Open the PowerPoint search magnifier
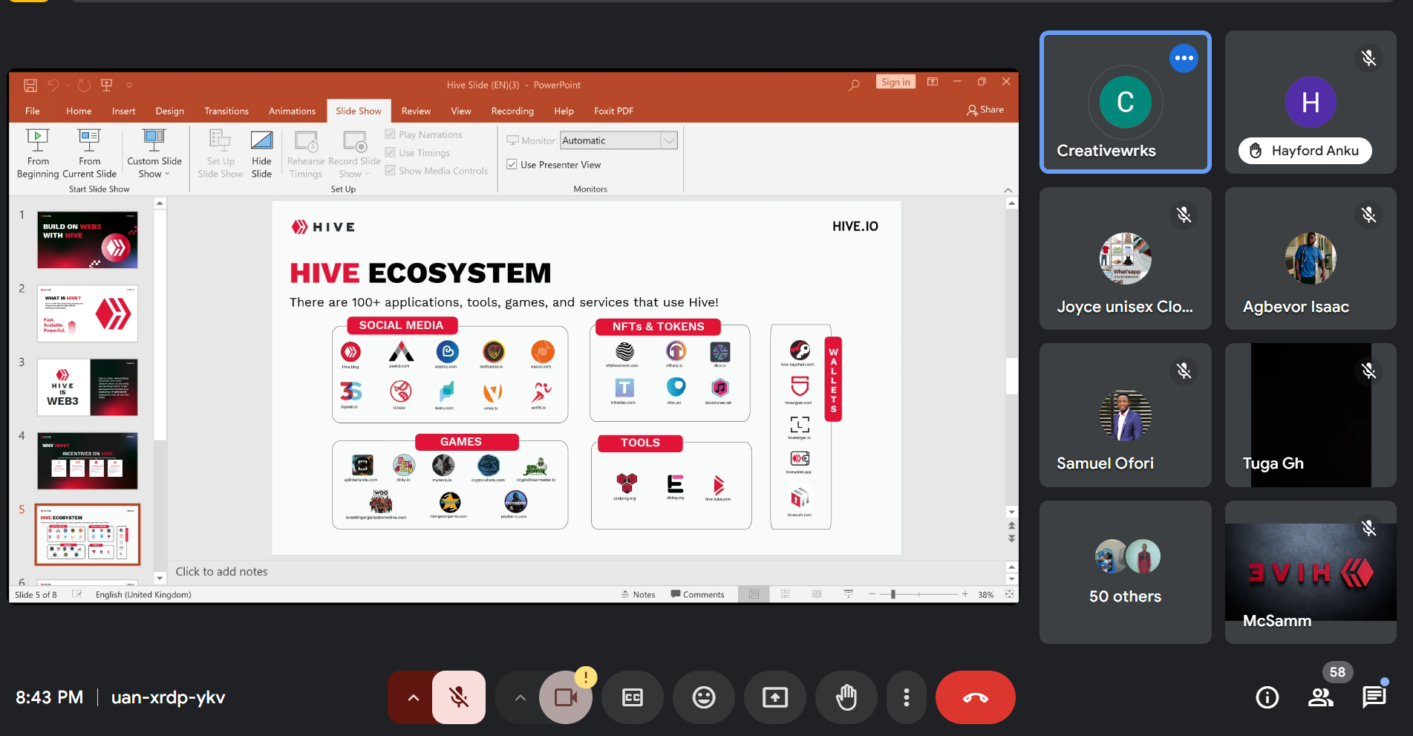This screenshot has height=736, width=1413. [854, 85]
